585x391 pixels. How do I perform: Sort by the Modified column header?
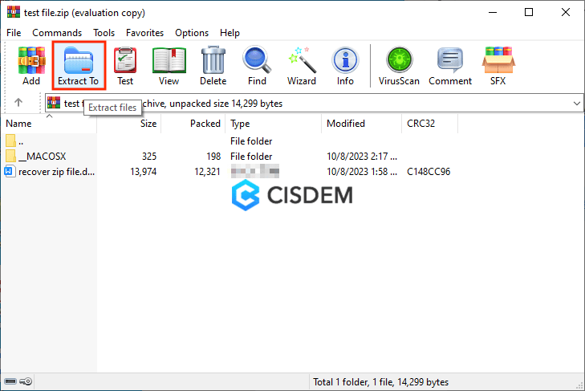(x=362, y=124)
